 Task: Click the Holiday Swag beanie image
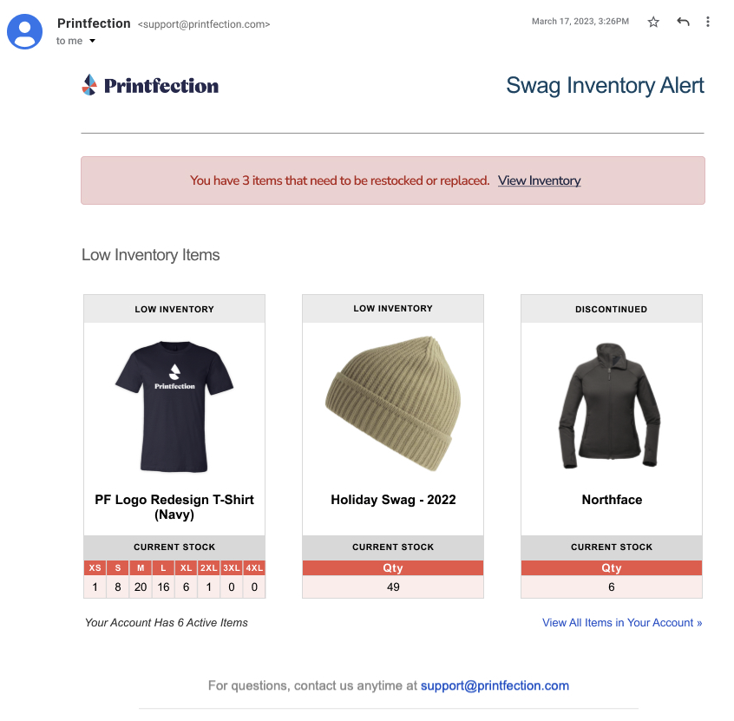pos(392,403)
